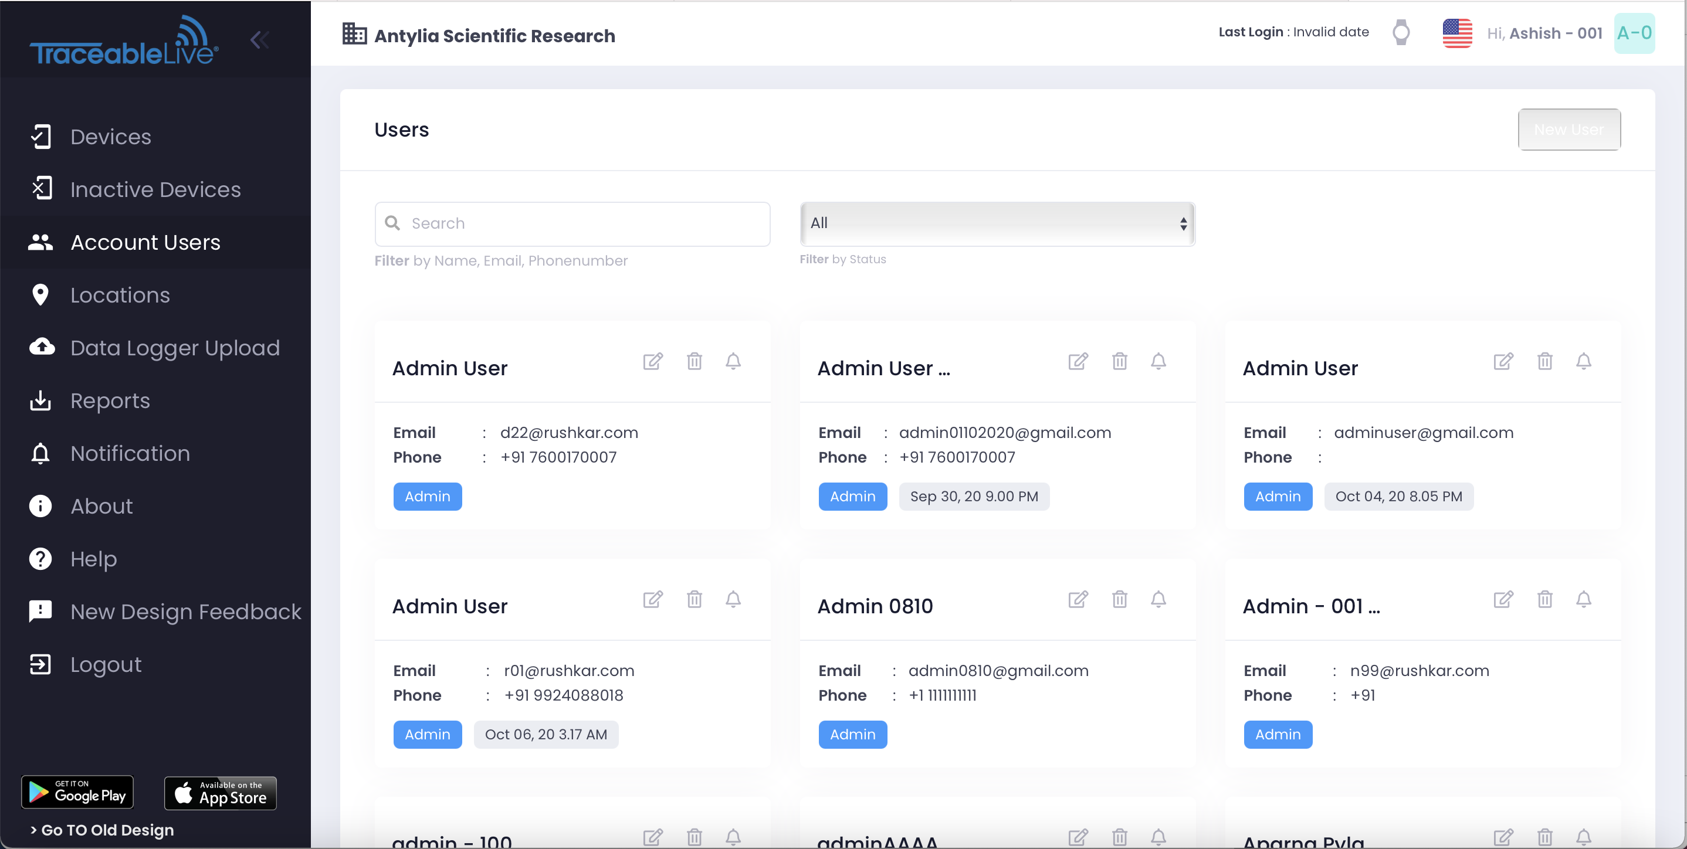Delete the user admin01102020@gmail.com

coord(1119,361)
